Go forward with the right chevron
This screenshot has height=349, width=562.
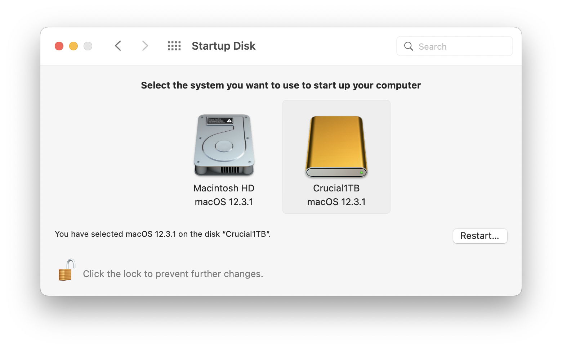pyautogui.click(x=145, y=46)
